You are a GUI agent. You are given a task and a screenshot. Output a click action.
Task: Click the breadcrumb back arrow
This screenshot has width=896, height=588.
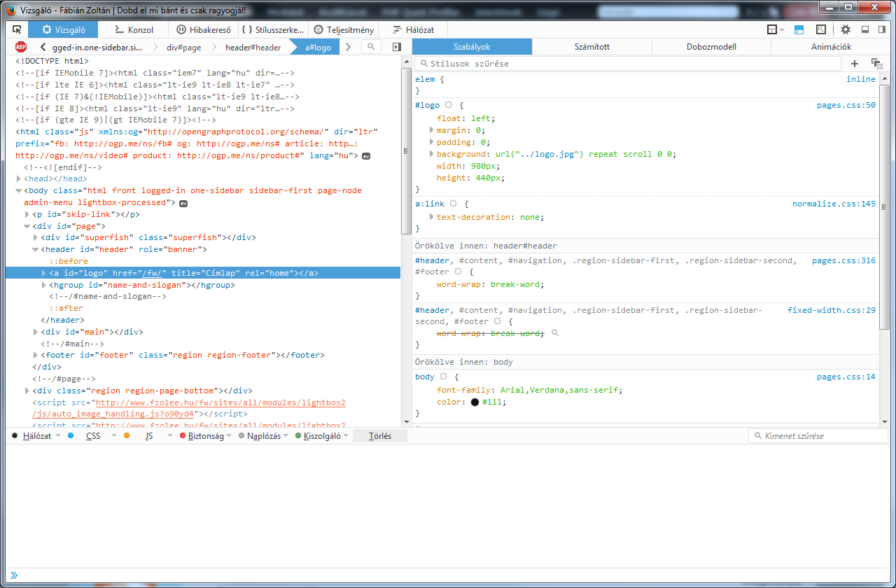pos(43,47)
